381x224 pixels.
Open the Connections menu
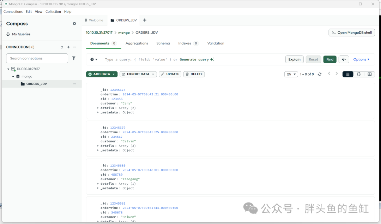13,12
